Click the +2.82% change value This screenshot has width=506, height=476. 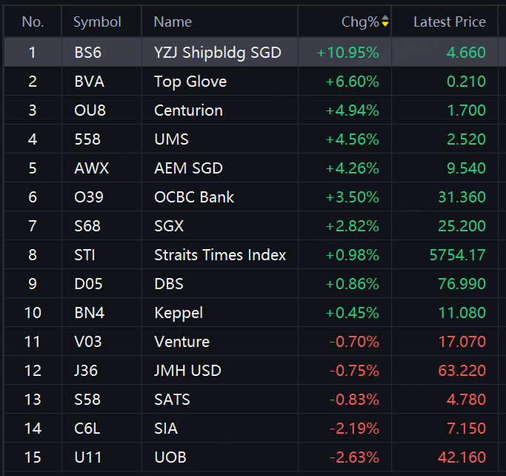click(x=352, y=226)
